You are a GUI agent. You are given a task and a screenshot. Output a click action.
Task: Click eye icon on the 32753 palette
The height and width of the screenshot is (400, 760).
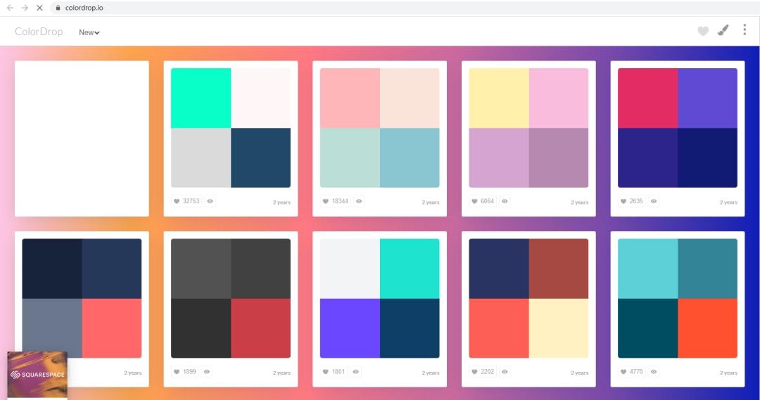(210, 201)
